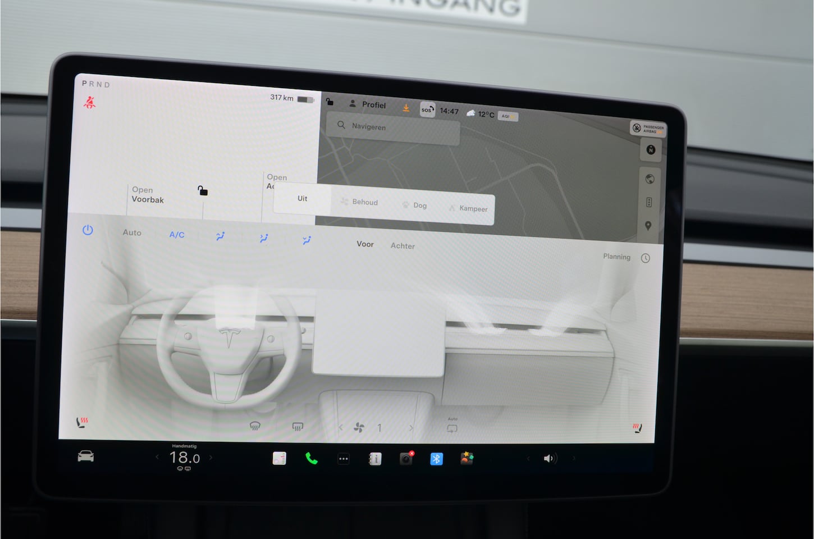This screenshot has height=539, width=814.
Task: Switch to the Achter climate tab
Action: (x=403, y=246)
